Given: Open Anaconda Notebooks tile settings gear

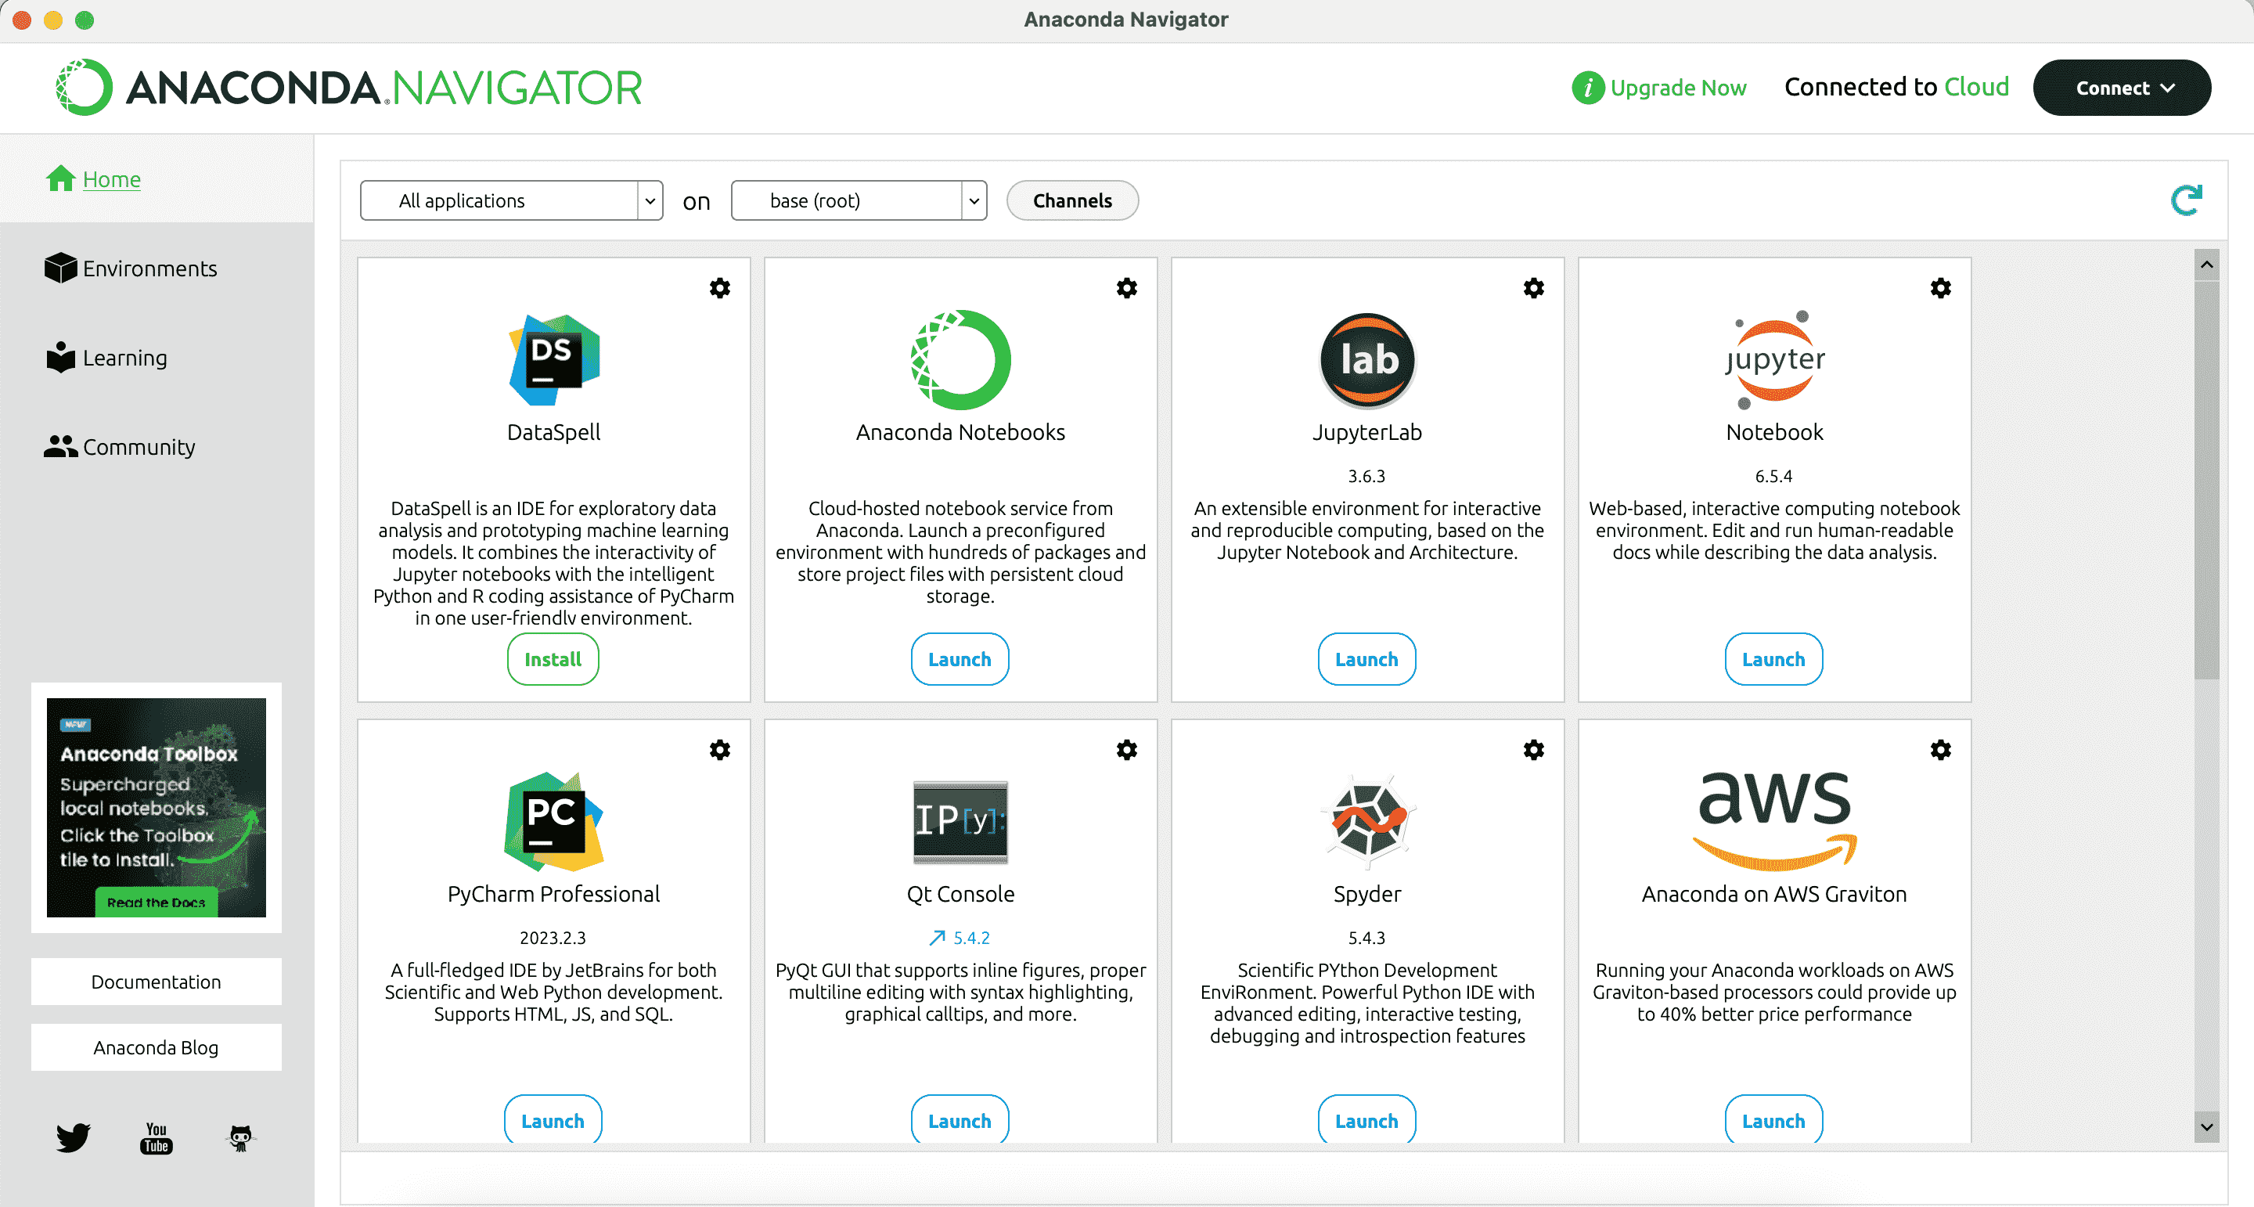Looking at the screenshot, I should click(x=1126, y=288).
